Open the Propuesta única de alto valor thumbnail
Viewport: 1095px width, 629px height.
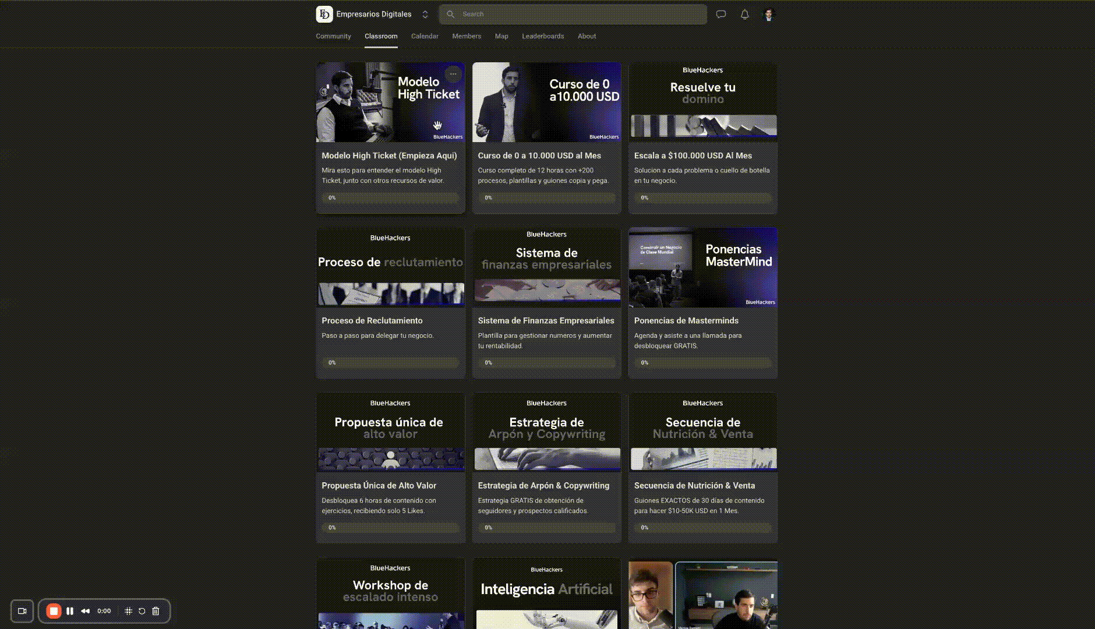(390, 432)
